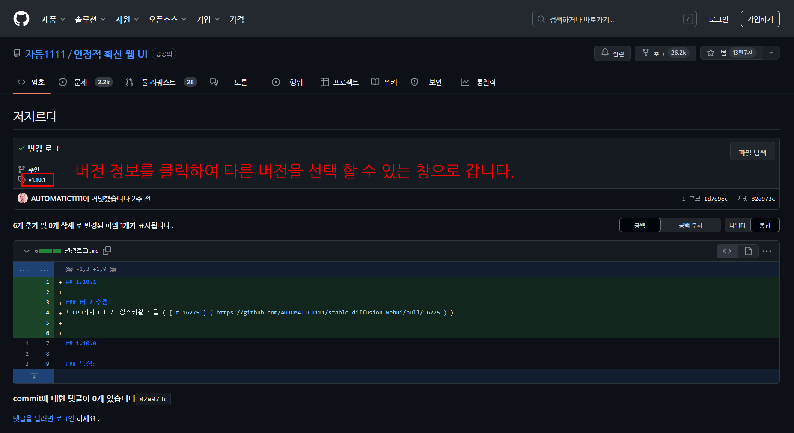
Task: Click the green check status icon
Action: point(21,148)
